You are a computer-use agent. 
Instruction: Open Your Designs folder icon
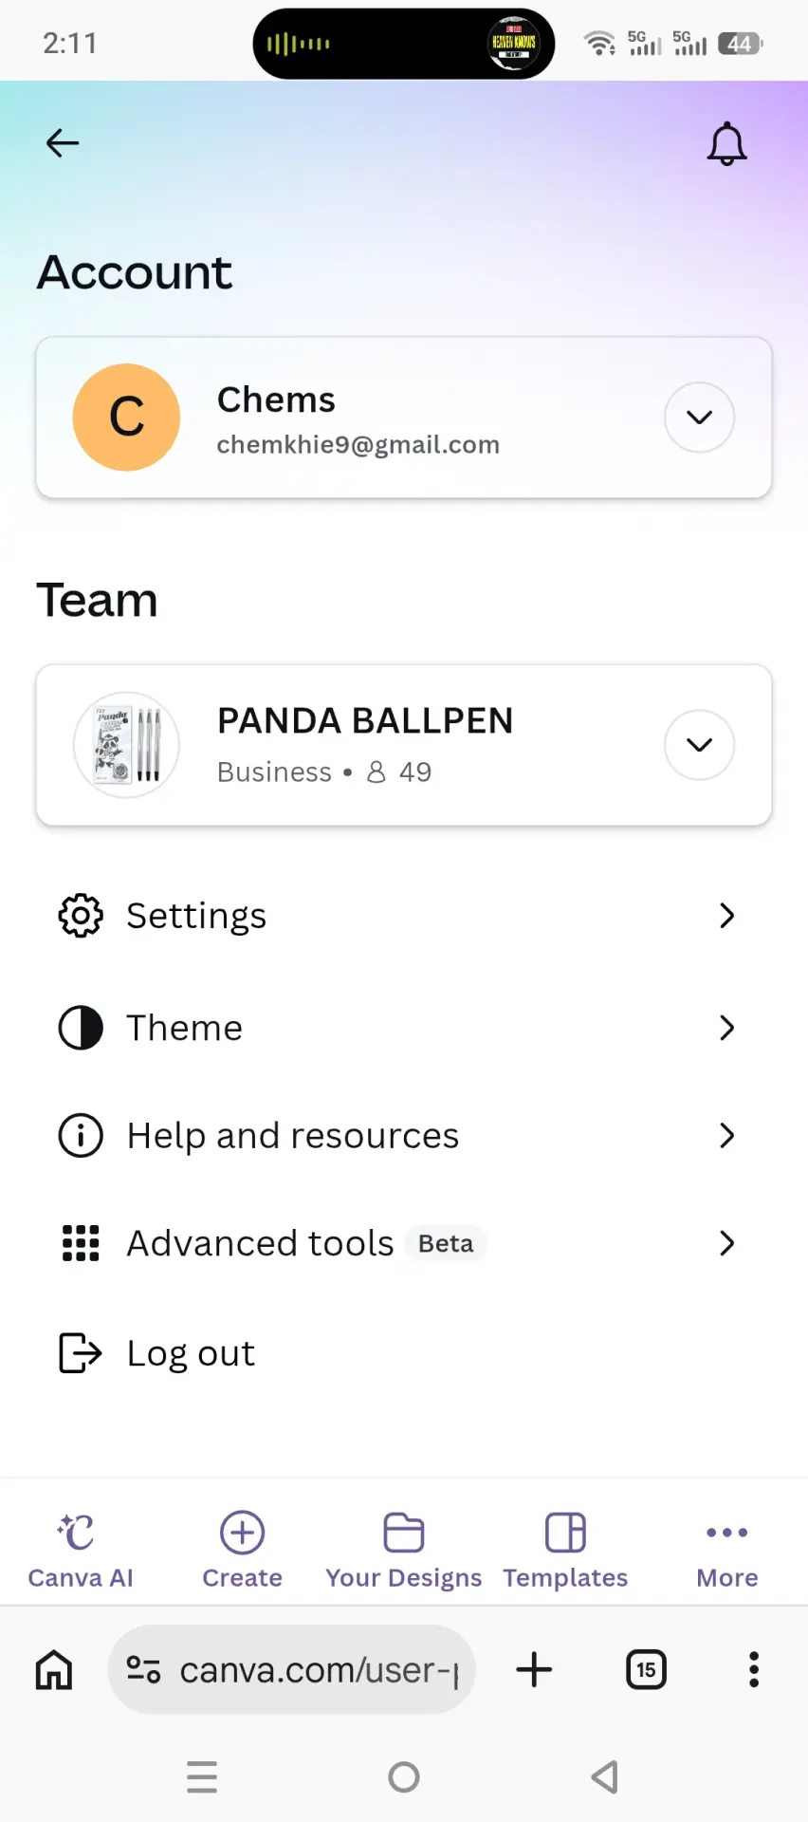(404, 1533)
